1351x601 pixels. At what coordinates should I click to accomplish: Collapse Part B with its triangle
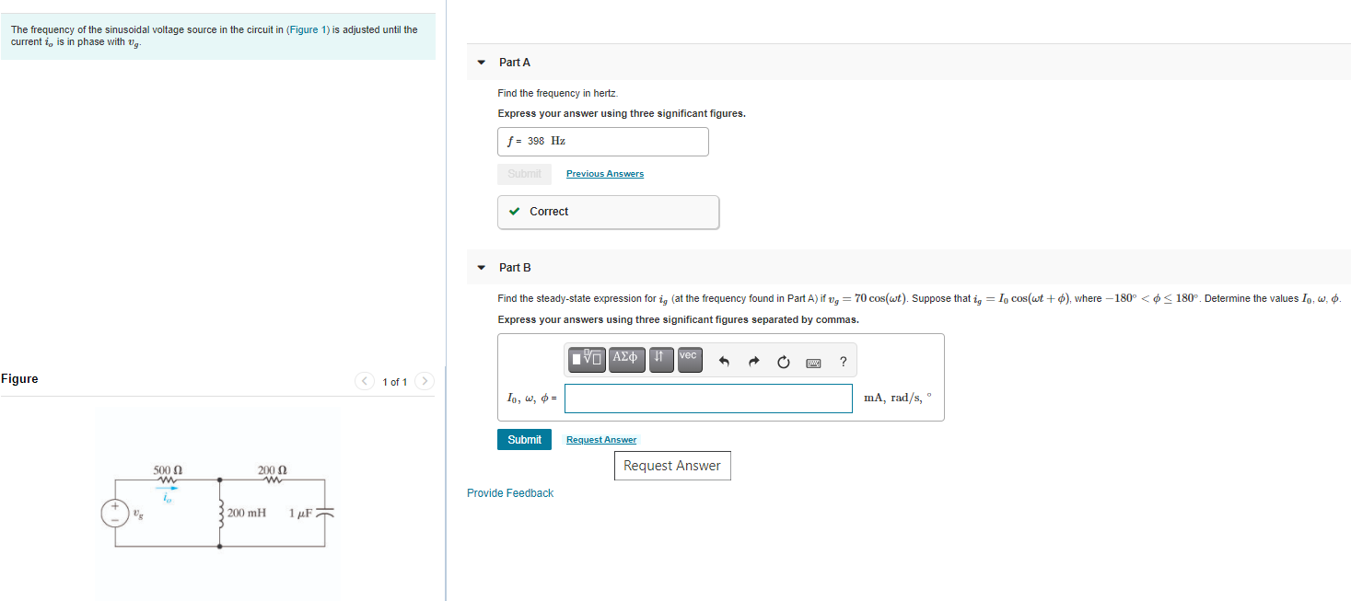(481, 268)
